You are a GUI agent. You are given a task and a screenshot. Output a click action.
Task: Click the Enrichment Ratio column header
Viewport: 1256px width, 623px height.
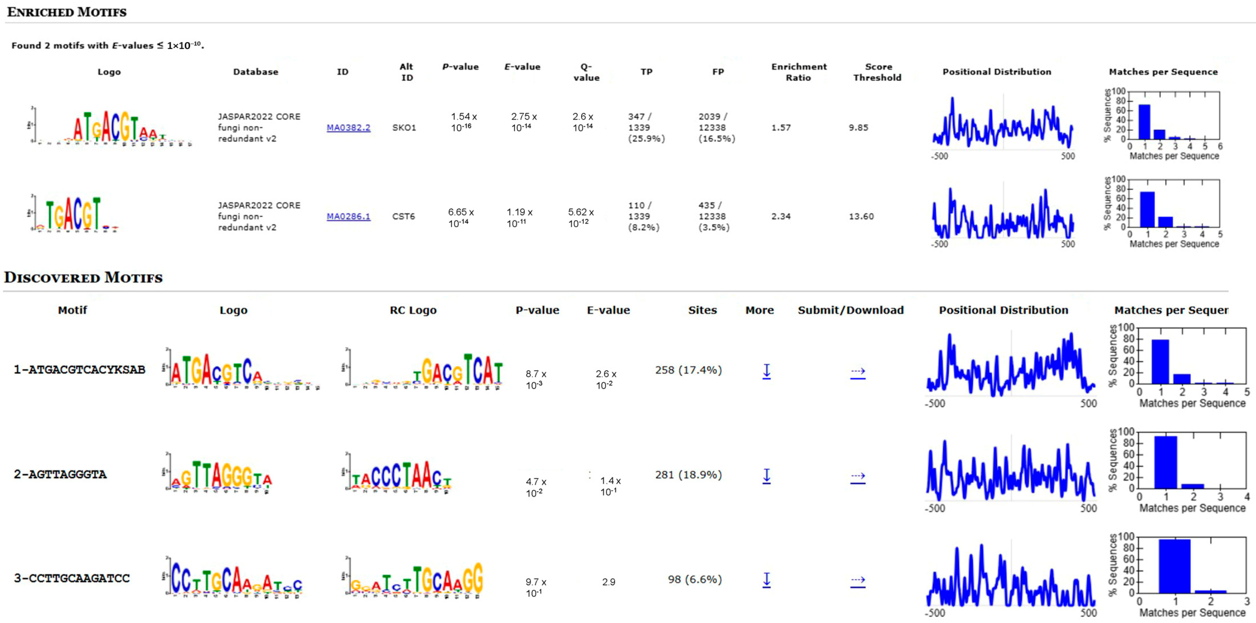click(799, 72)
